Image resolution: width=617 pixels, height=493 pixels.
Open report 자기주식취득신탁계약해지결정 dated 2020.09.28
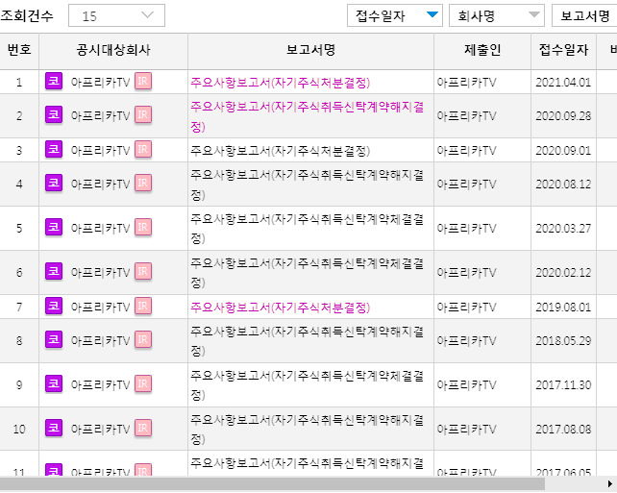307,116
